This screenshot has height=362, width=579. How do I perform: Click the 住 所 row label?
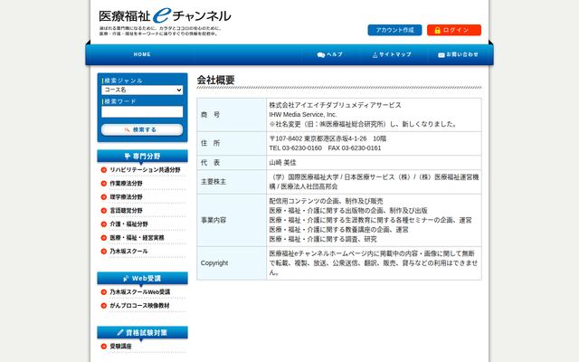[211, 143]
